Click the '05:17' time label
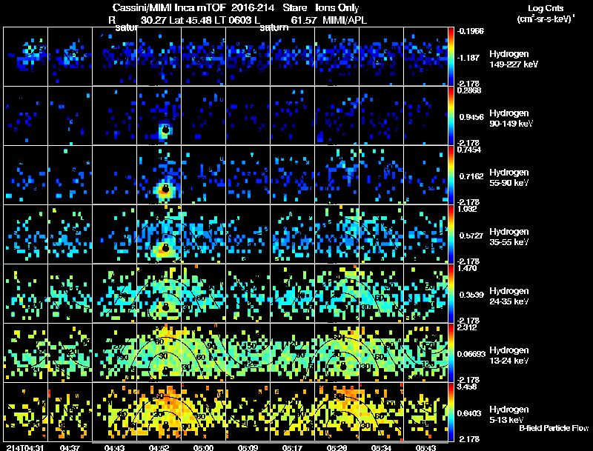 [x=292, y=447]
